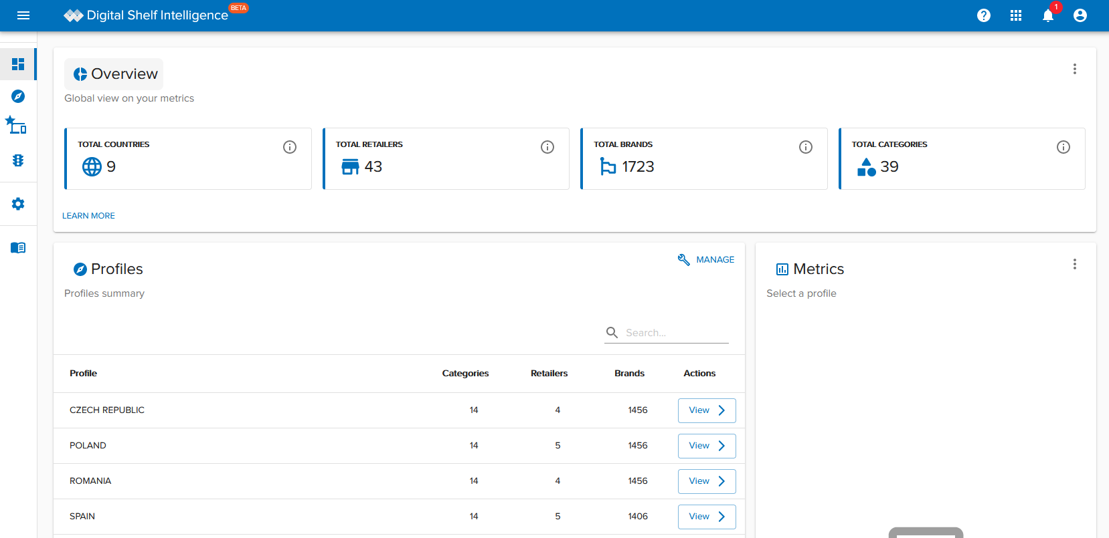View the POLAND profile
Image resolution: width=1109 pixels, height=538 pixels.
pyautogui.click(x=707, y=446)
